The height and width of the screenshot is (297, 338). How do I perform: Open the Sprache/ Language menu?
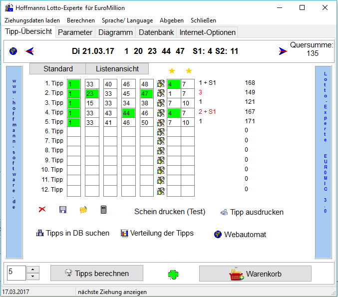127,20
